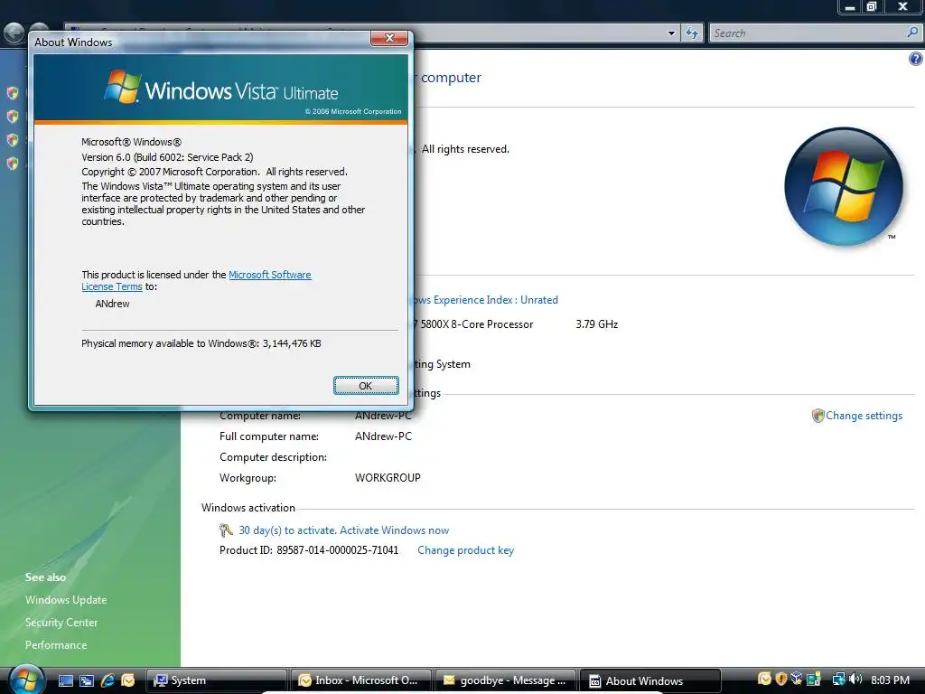Switch to goodbye - Message taskbar button
The height and width of the screenshot is (694, 925).
(x=507, y=680)
